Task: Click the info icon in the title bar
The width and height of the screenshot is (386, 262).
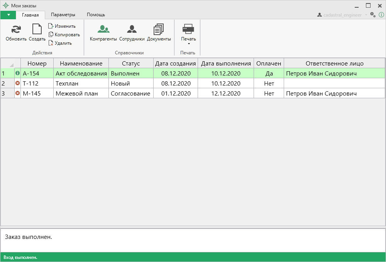Action: click(x=381, y=15)
